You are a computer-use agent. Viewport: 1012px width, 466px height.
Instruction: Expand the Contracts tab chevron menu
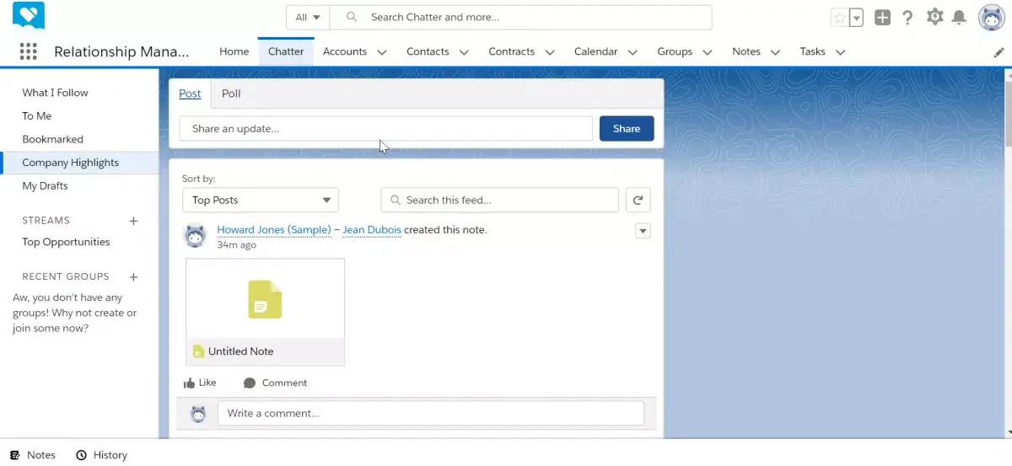pos(550,52)
